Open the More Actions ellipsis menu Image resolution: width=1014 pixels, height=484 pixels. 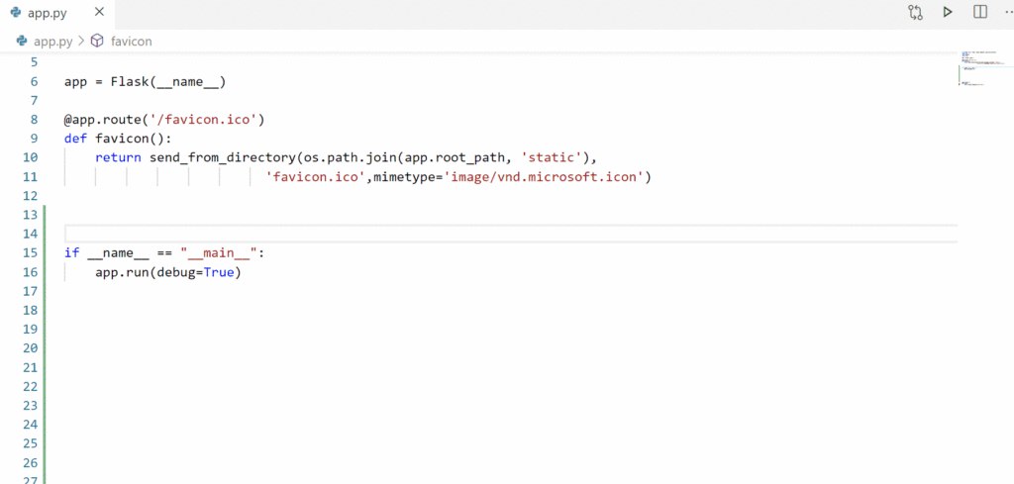pyautogui.click(x=1009, y=12)
